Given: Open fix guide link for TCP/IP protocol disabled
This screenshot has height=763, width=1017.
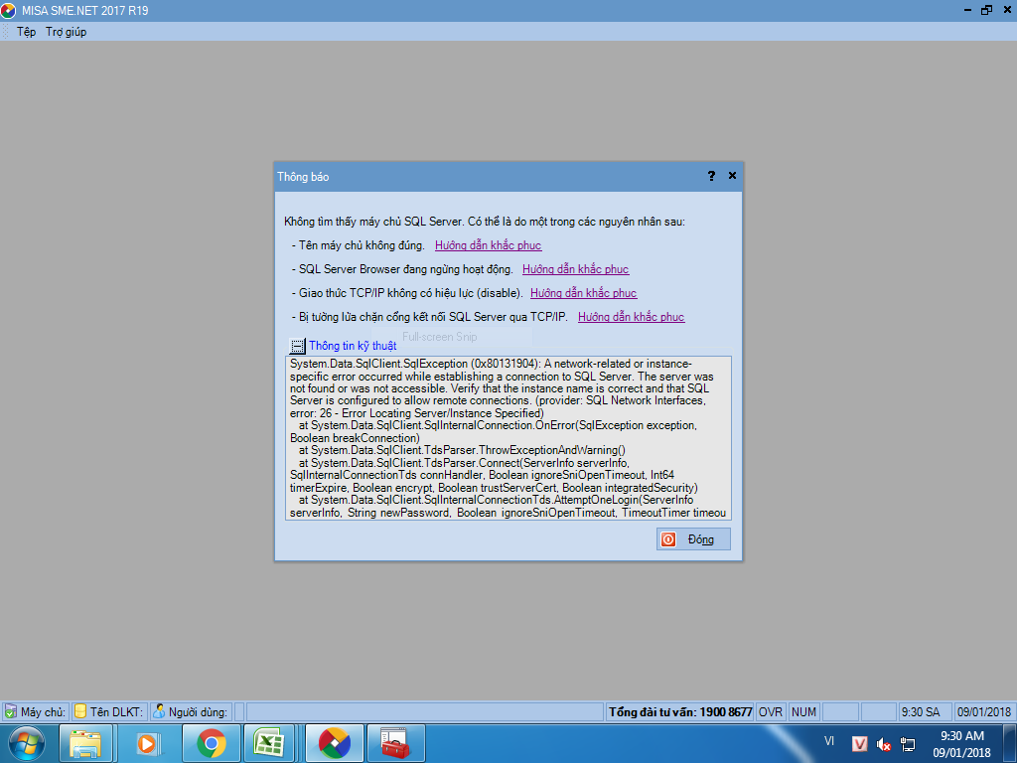Looking at the screenshot, I should [583, 293].
